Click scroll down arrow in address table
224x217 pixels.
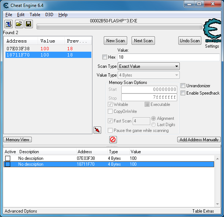tap(217, 204)
